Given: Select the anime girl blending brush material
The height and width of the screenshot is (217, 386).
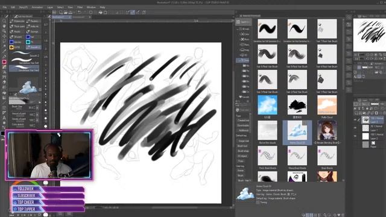Looking at the screenshot, I should (x=327, y=130).
